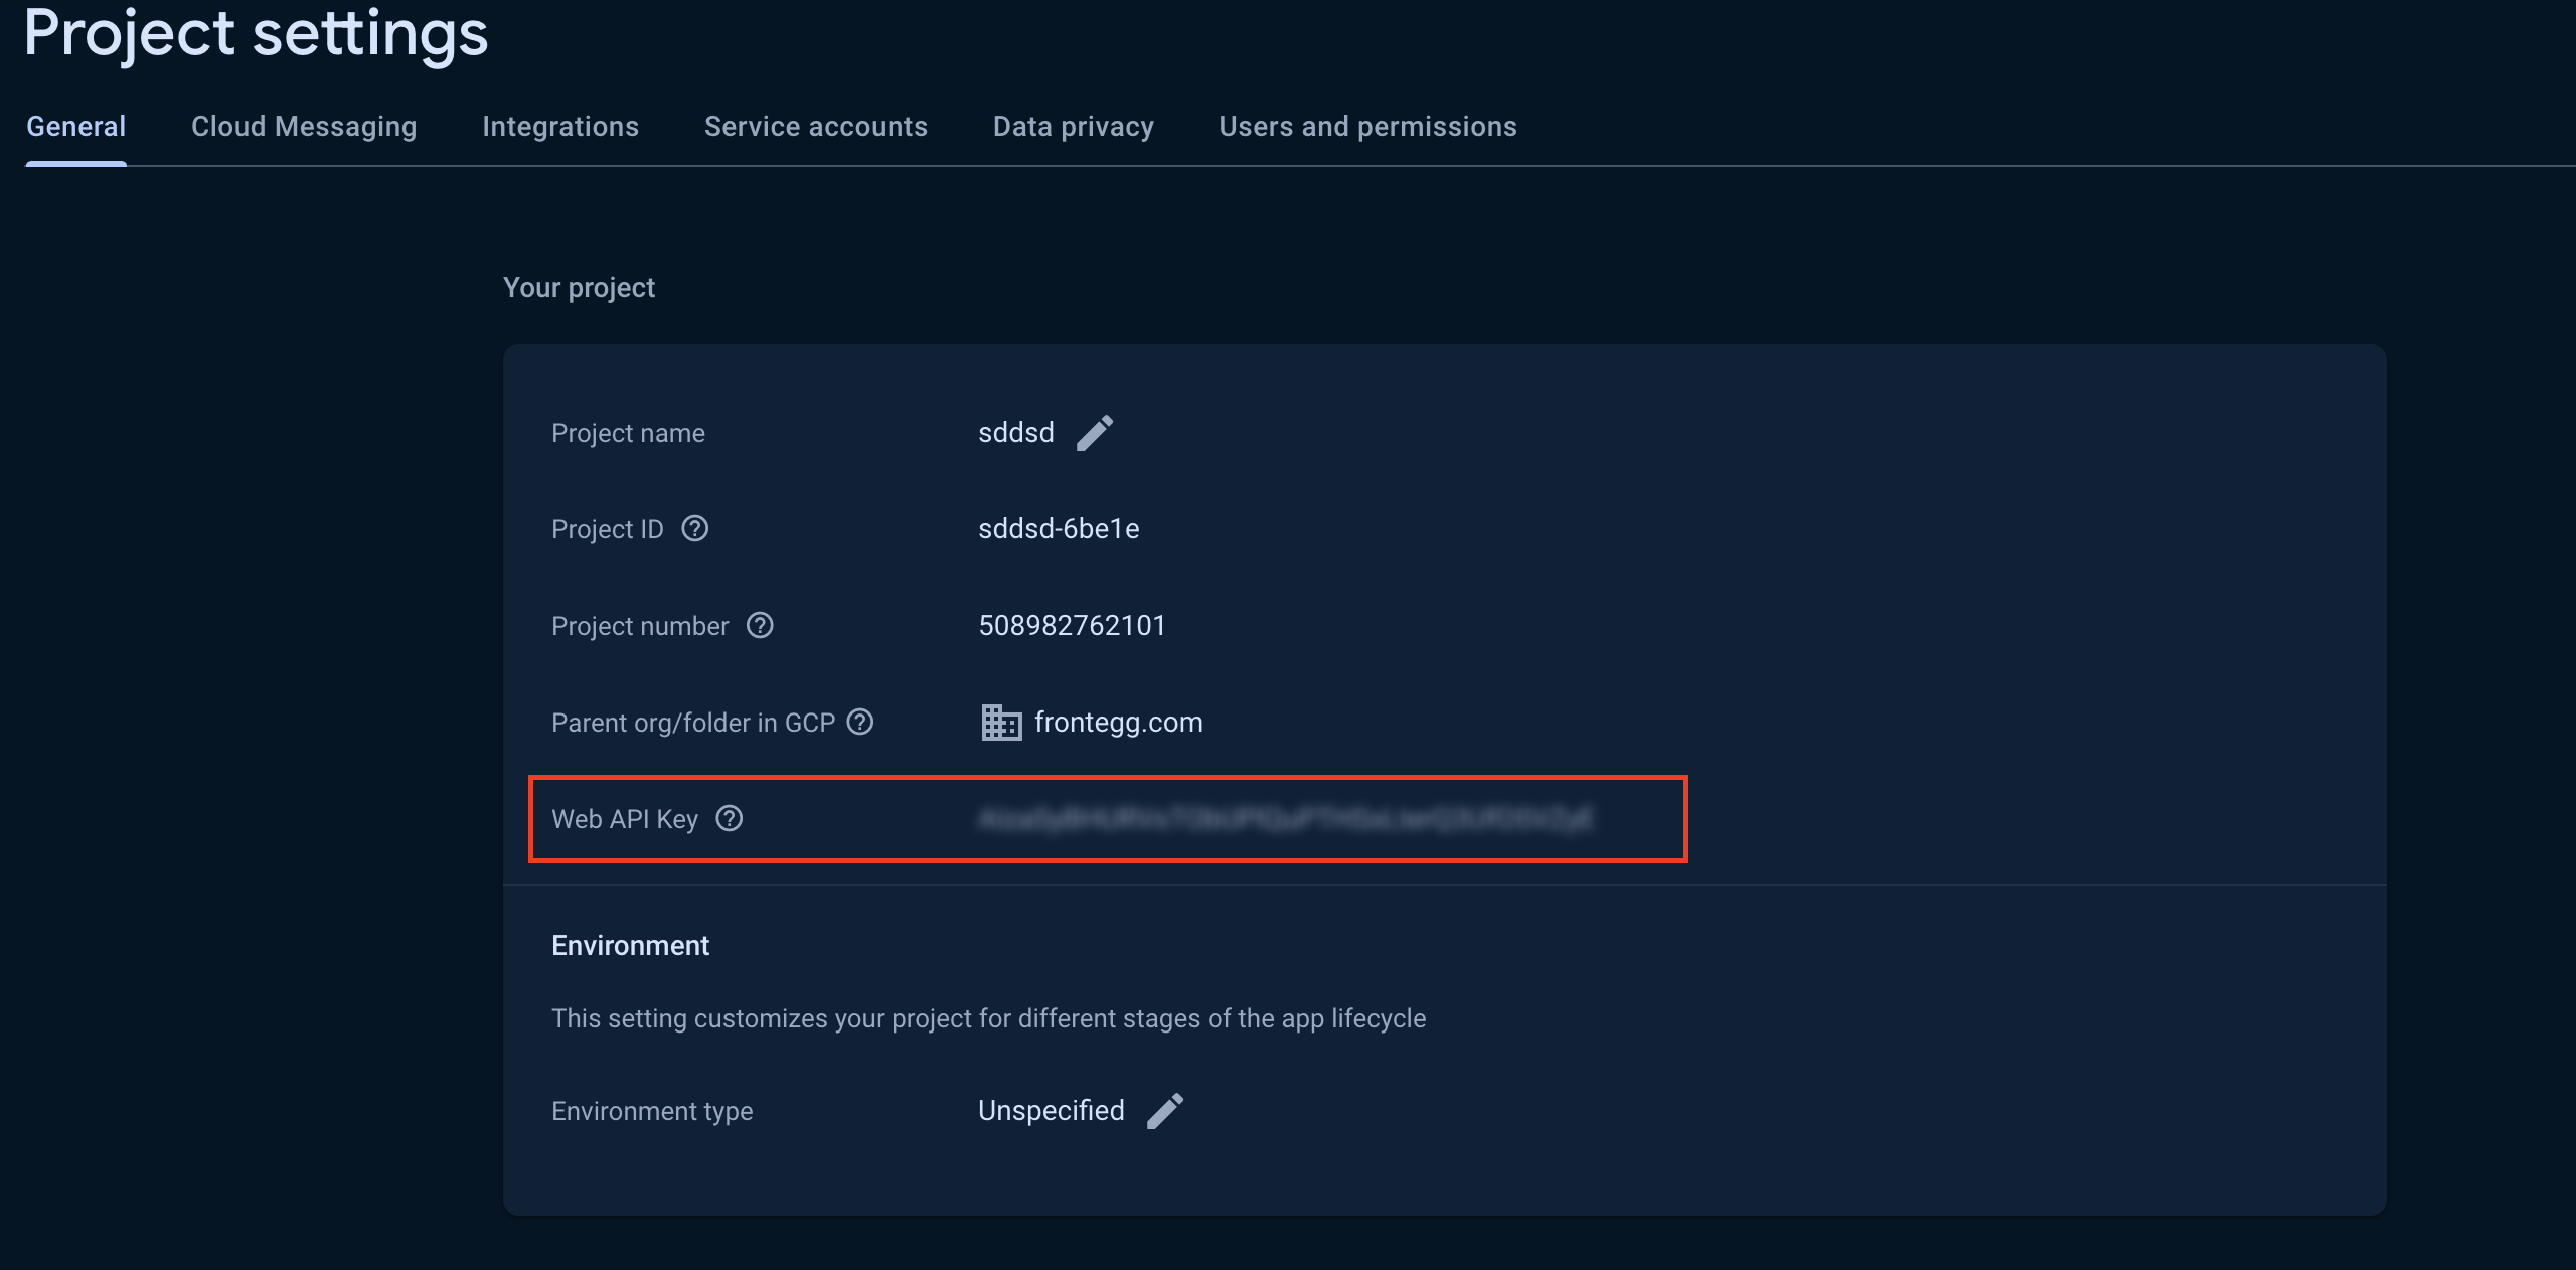Viewport: 2576px width, 1270px height.
Task: Click the Project settings heading
Action: [256, 34]
